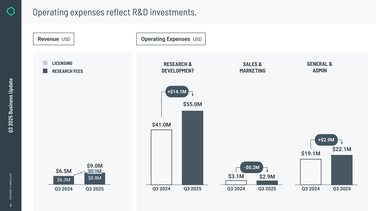This screenshot has height=211, width=376.
Task: Click the +$2.9M change badge
Action: pyautogui.click(x=326, y=140)
